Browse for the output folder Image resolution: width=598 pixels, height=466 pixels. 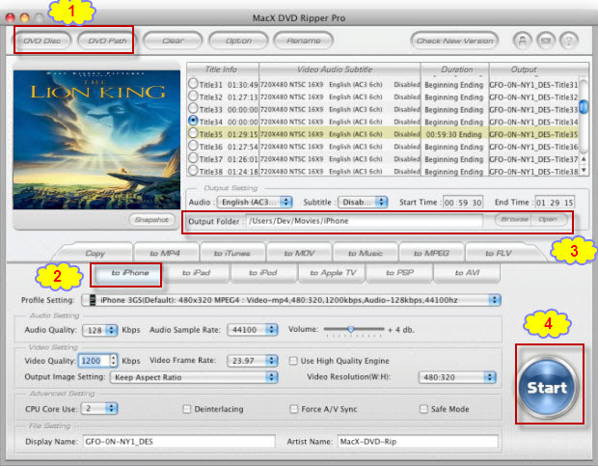(514, 219)
